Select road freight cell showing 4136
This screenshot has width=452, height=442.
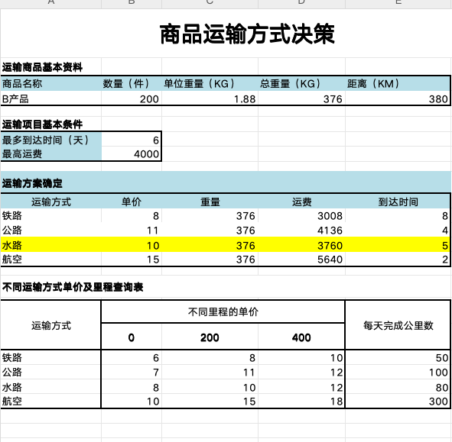301,230
